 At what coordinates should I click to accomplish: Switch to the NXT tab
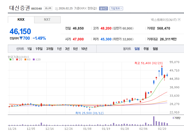pyautogui.click(x=48, y=20)
